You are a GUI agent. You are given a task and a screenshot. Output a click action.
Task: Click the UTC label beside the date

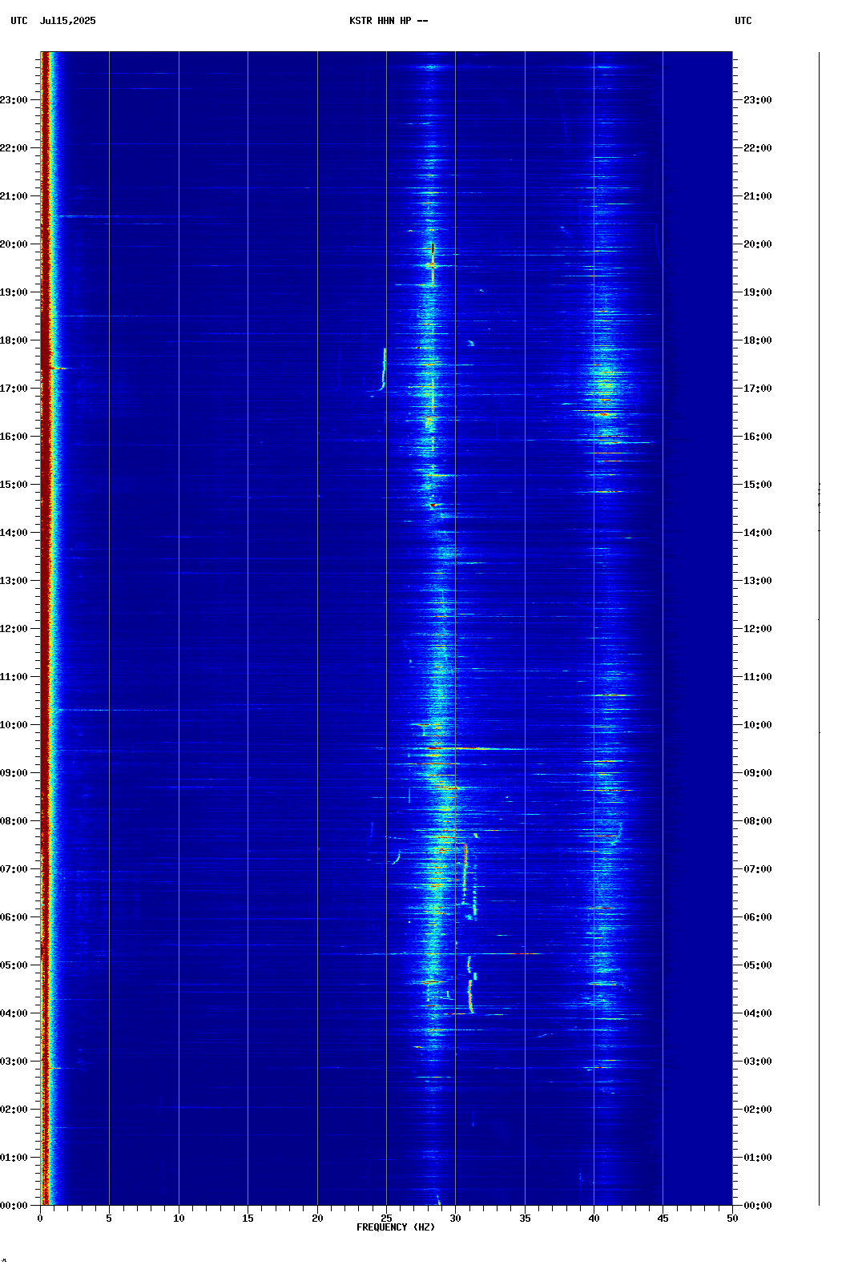tap(19, 21)
